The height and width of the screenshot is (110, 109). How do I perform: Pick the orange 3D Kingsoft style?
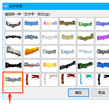coord(31,52)
